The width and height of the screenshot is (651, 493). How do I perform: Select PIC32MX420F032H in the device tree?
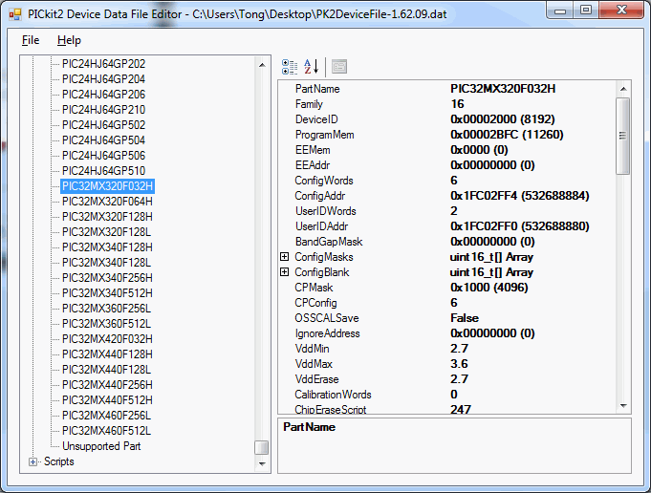click(x=107, y=339)
